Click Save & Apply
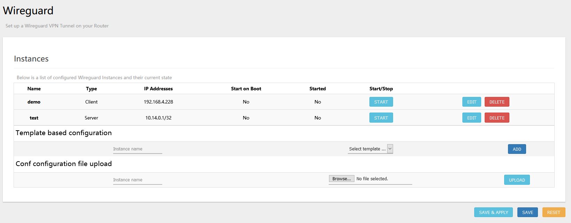Image resolution: width=571 pixels, height=223 pixels. [x=494, y=212]
